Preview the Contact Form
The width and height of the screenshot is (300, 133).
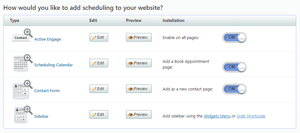pos(139,89)
